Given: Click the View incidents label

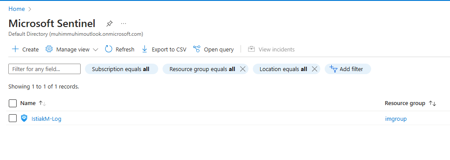Looking at the screenshot, I should pos(276,49).
